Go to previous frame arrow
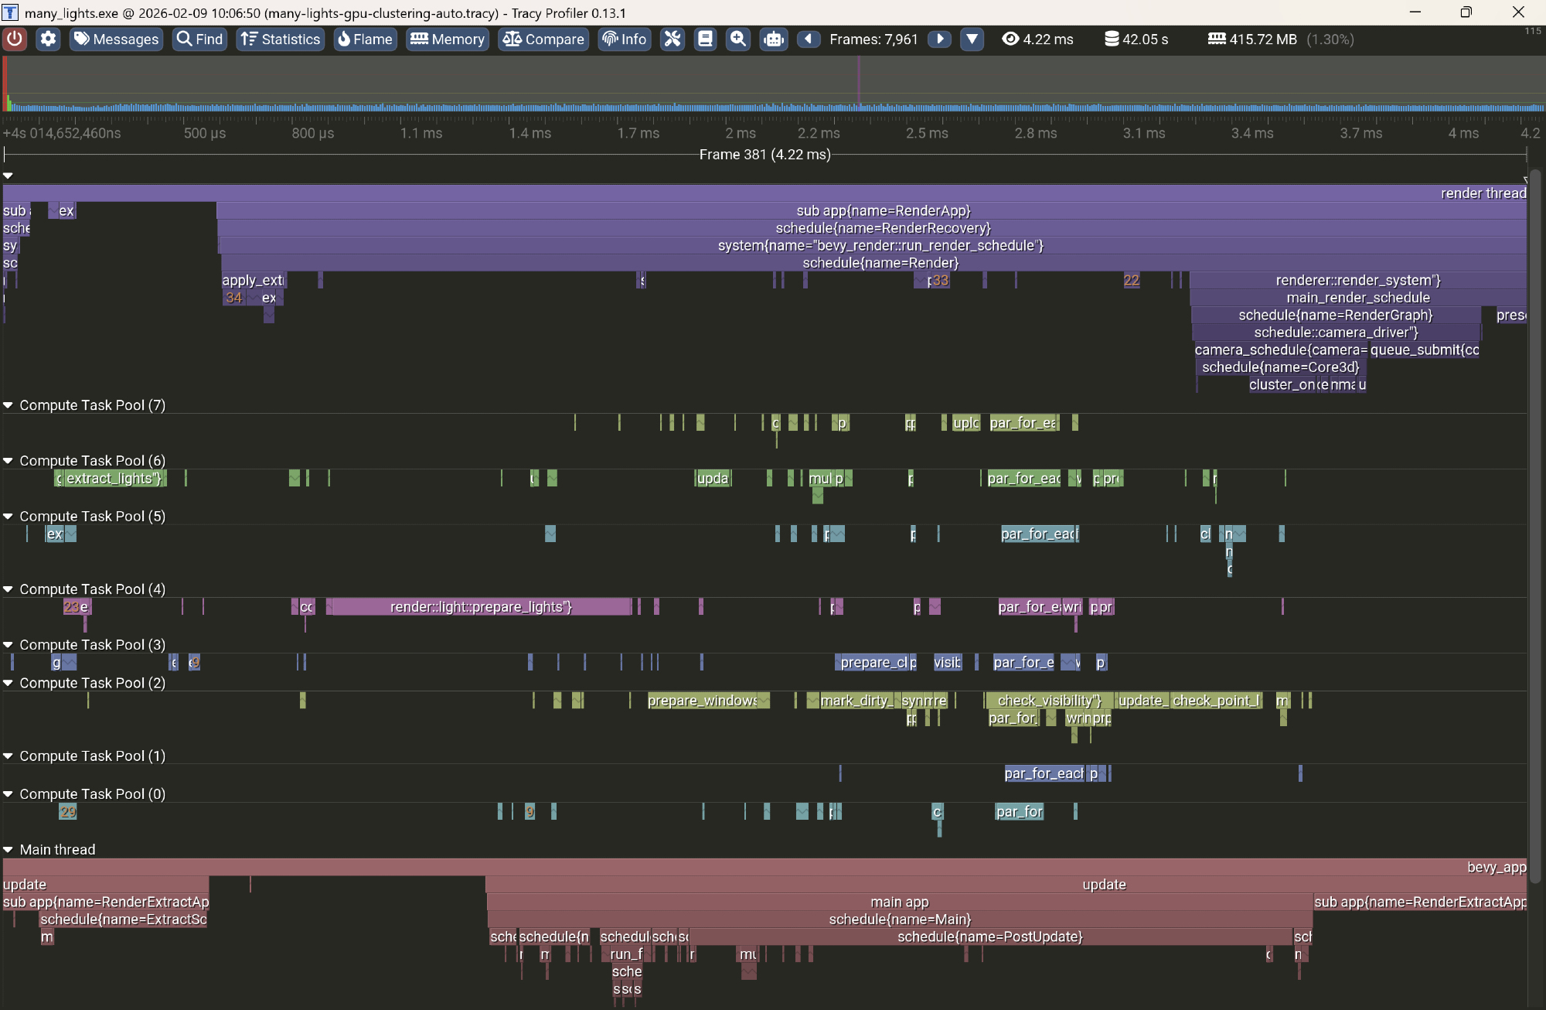 pyautogui.click(x=809, y=39)
